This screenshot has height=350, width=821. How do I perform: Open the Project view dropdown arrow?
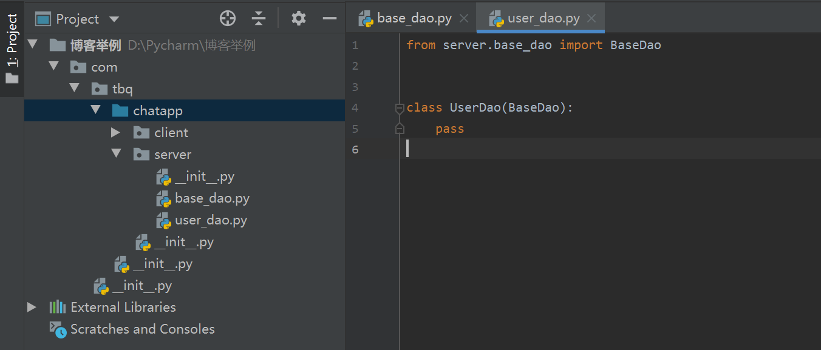tap(114, 18)
